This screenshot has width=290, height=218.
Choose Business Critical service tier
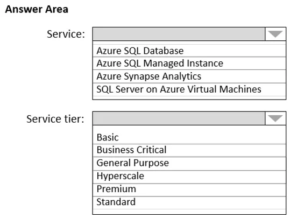pos(189,150)
